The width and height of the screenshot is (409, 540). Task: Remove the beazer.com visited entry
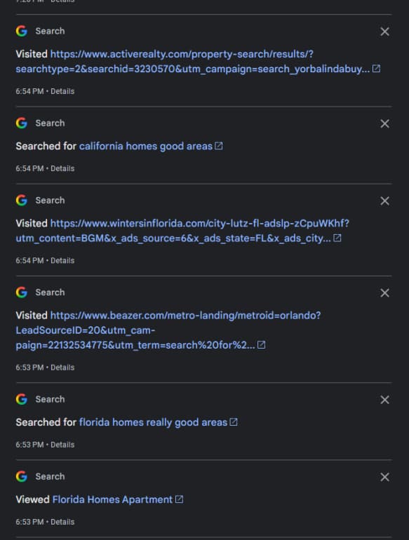point(384,292)
